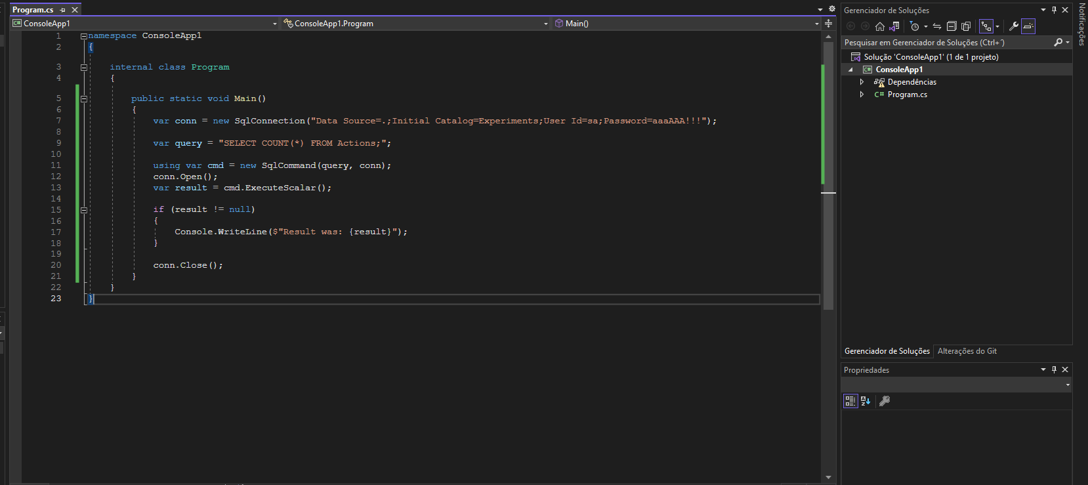Click the pin icon on Program.cs tab

pyautogui.click(x=63, y=10)
